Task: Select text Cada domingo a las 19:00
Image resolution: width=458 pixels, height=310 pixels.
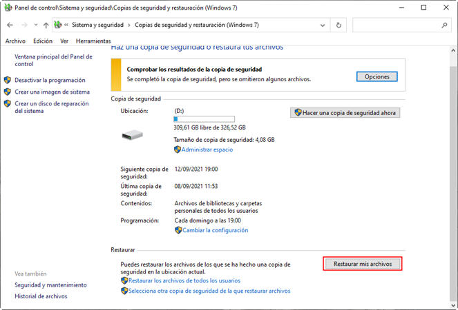Action: click(x=208, y=220)
